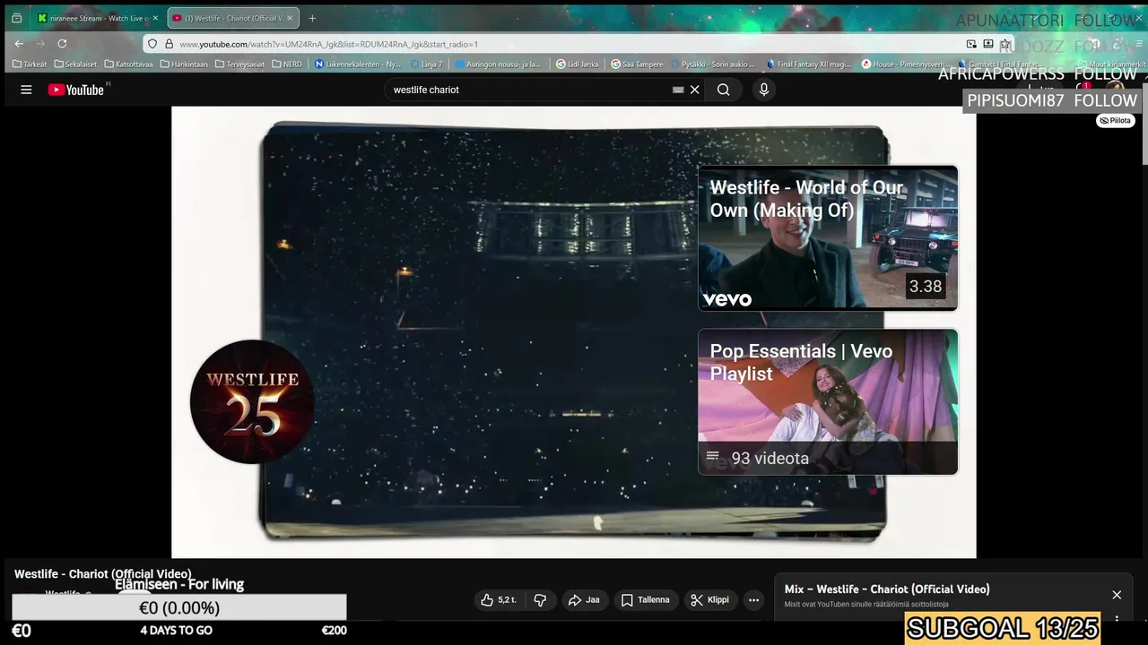1148x645 pixels.
Task: Open the Katsottavaa bookmarks folder
Action: 128,64
